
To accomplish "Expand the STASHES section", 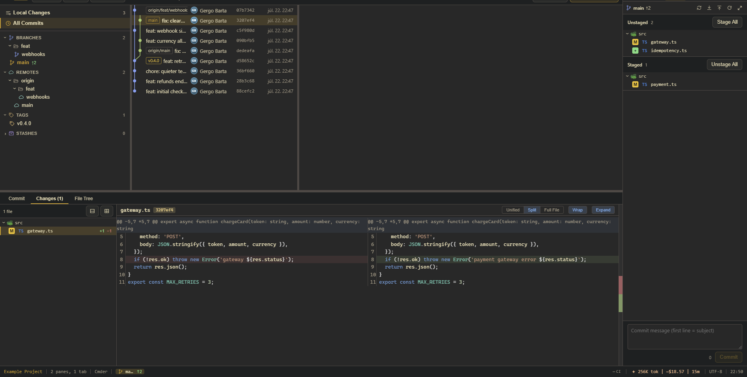I will [5, 133].
